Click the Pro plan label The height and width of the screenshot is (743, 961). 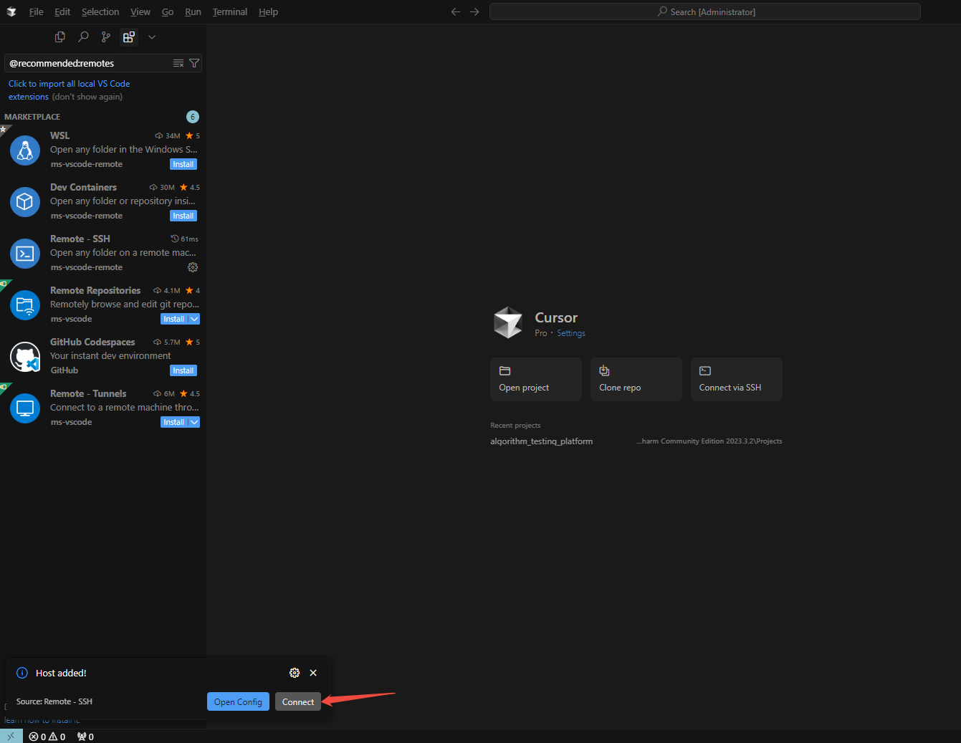point(541,333)
